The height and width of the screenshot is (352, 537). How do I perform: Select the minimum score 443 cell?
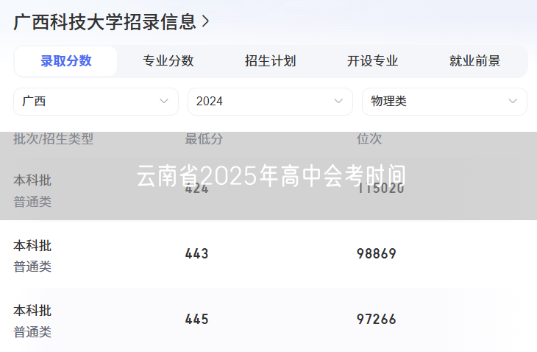[x=196, y=254]
